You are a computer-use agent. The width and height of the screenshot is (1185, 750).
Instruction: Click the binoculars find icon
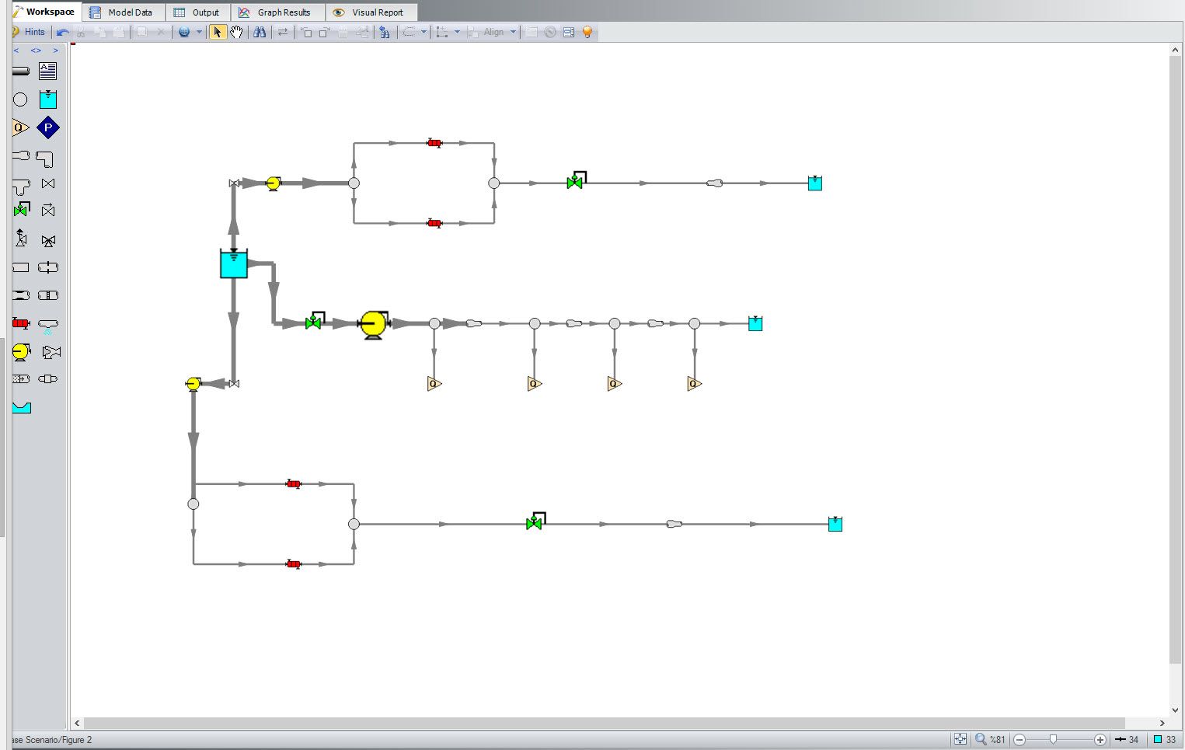tap(260, 32)
